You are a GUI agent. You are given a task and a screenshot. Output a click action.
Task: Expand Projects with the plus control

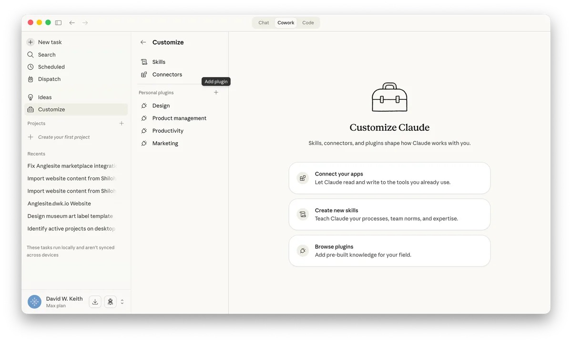(122, 123)
